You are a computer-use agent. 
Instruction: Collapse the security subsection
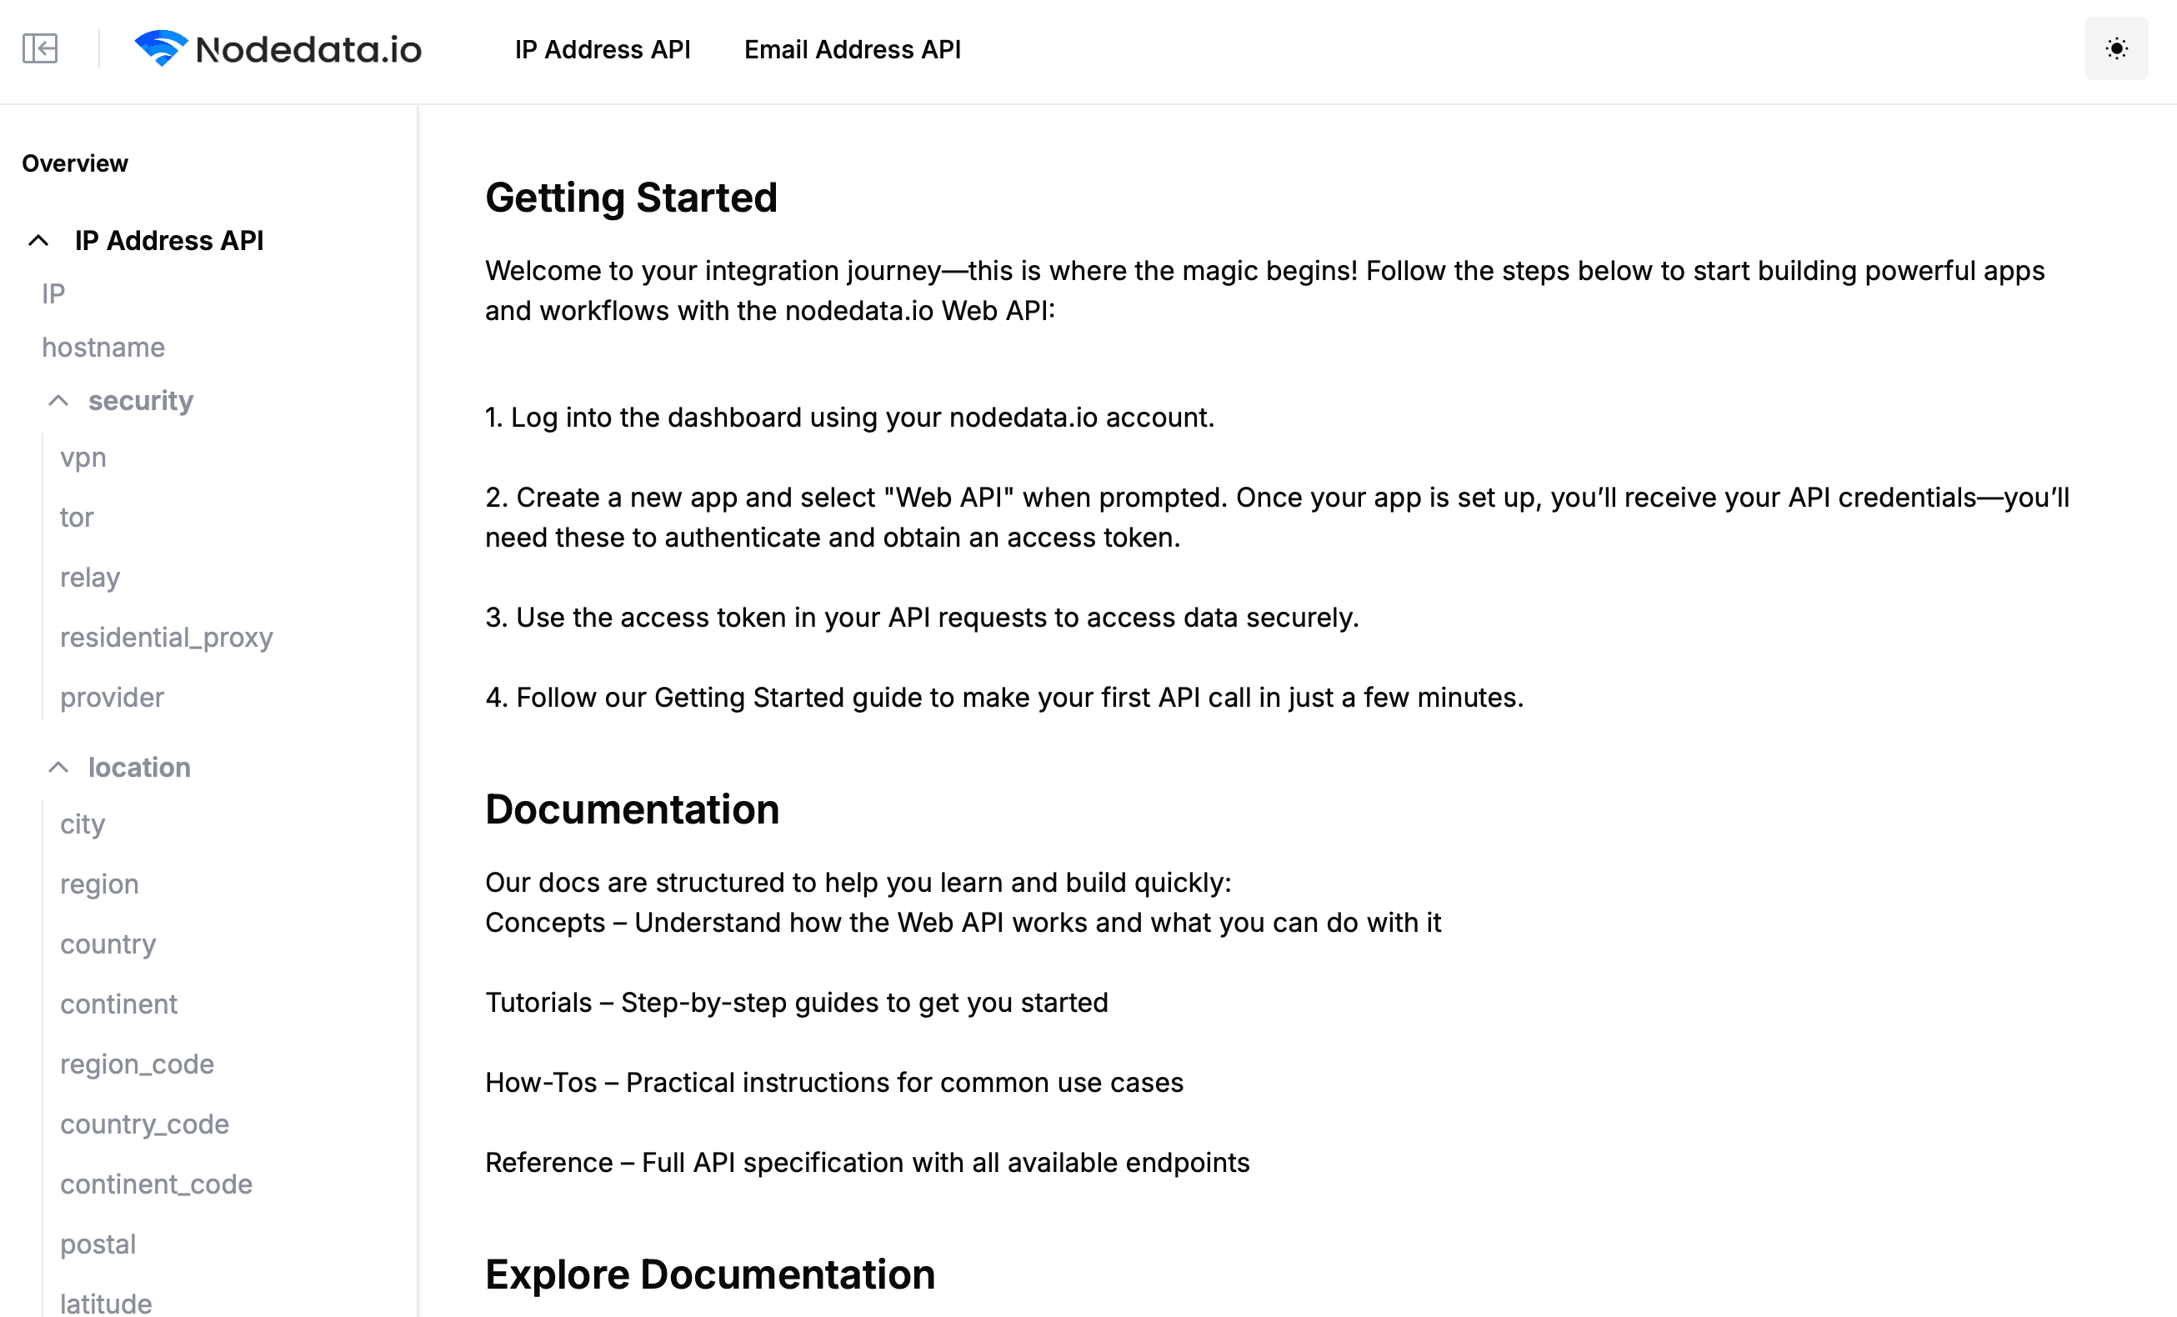coord(58,400)
